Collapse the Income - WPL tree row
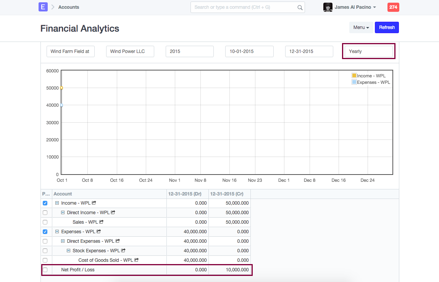This screenshot has height=282, width=439. pyautogui.click(x=57, y=203)
